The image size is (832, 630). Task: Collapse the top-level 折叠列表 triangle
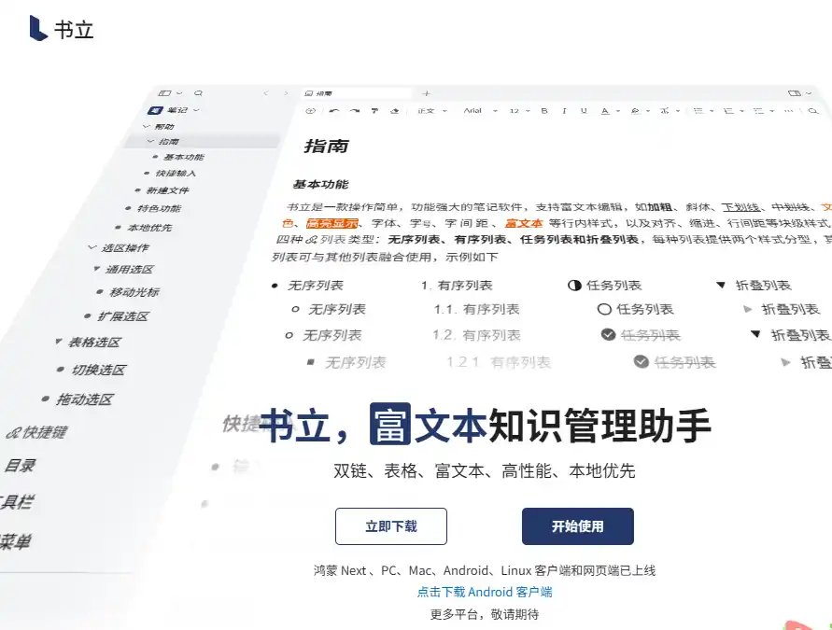click(x=721, y=286)
